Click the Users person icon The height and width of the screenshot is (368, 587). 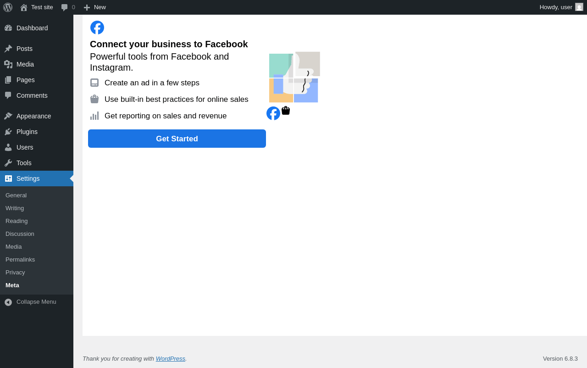[8, 147]
